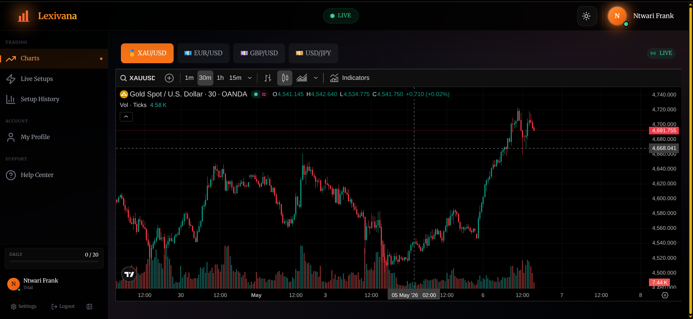Click the Lexivana bar chart logo icon
This screenshot has height=319, width=693.
[23, 16]
